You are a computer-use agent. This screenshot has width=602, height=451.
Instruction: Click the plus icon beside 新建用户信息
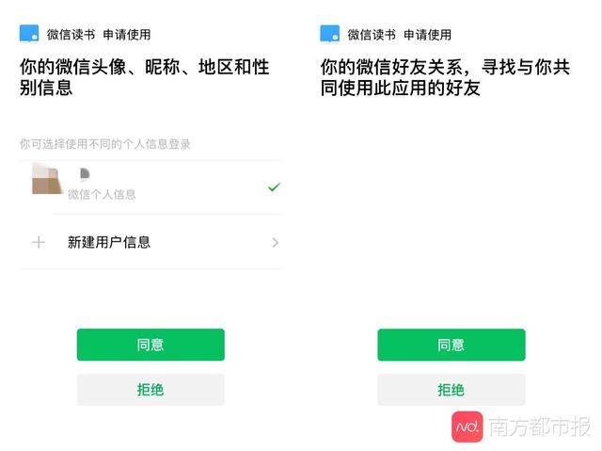pos(39,242)
